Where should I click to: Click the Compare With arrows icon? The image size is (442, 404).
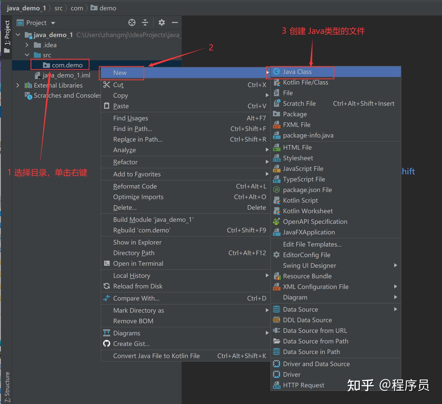(x=107, y=298)
